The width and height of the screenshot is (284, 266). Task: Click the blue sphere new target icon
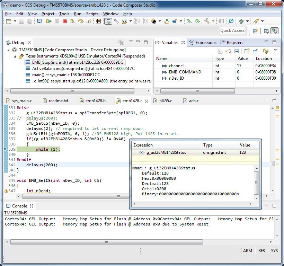pos(175,21)
